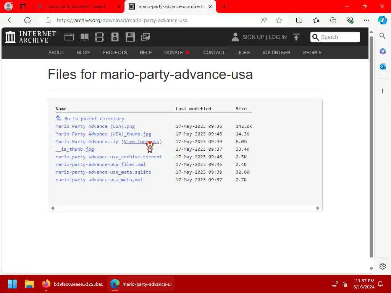Click the SIGN UP link

pos(253,37)
